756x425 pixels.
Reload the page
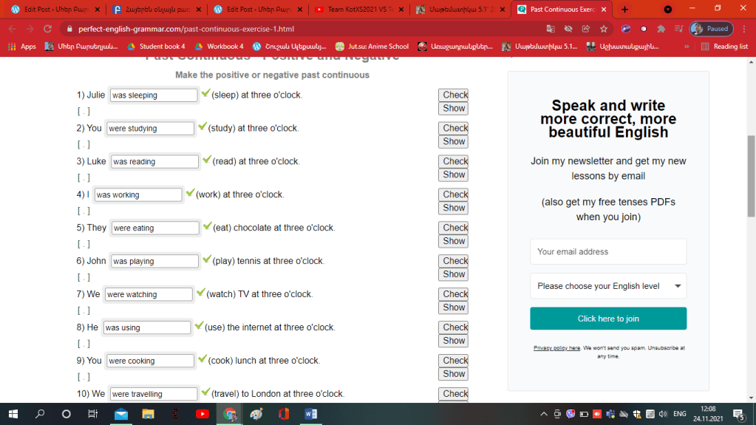47,29
